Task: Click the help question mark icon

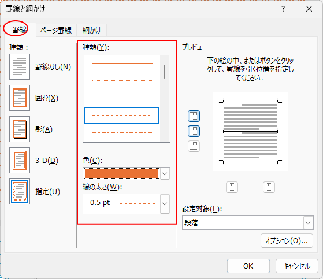Action: pos(283,9)
